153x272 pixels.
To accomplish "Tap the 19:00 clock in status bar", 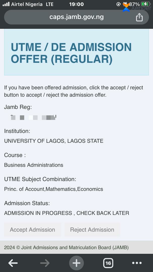I will point(76,4).
